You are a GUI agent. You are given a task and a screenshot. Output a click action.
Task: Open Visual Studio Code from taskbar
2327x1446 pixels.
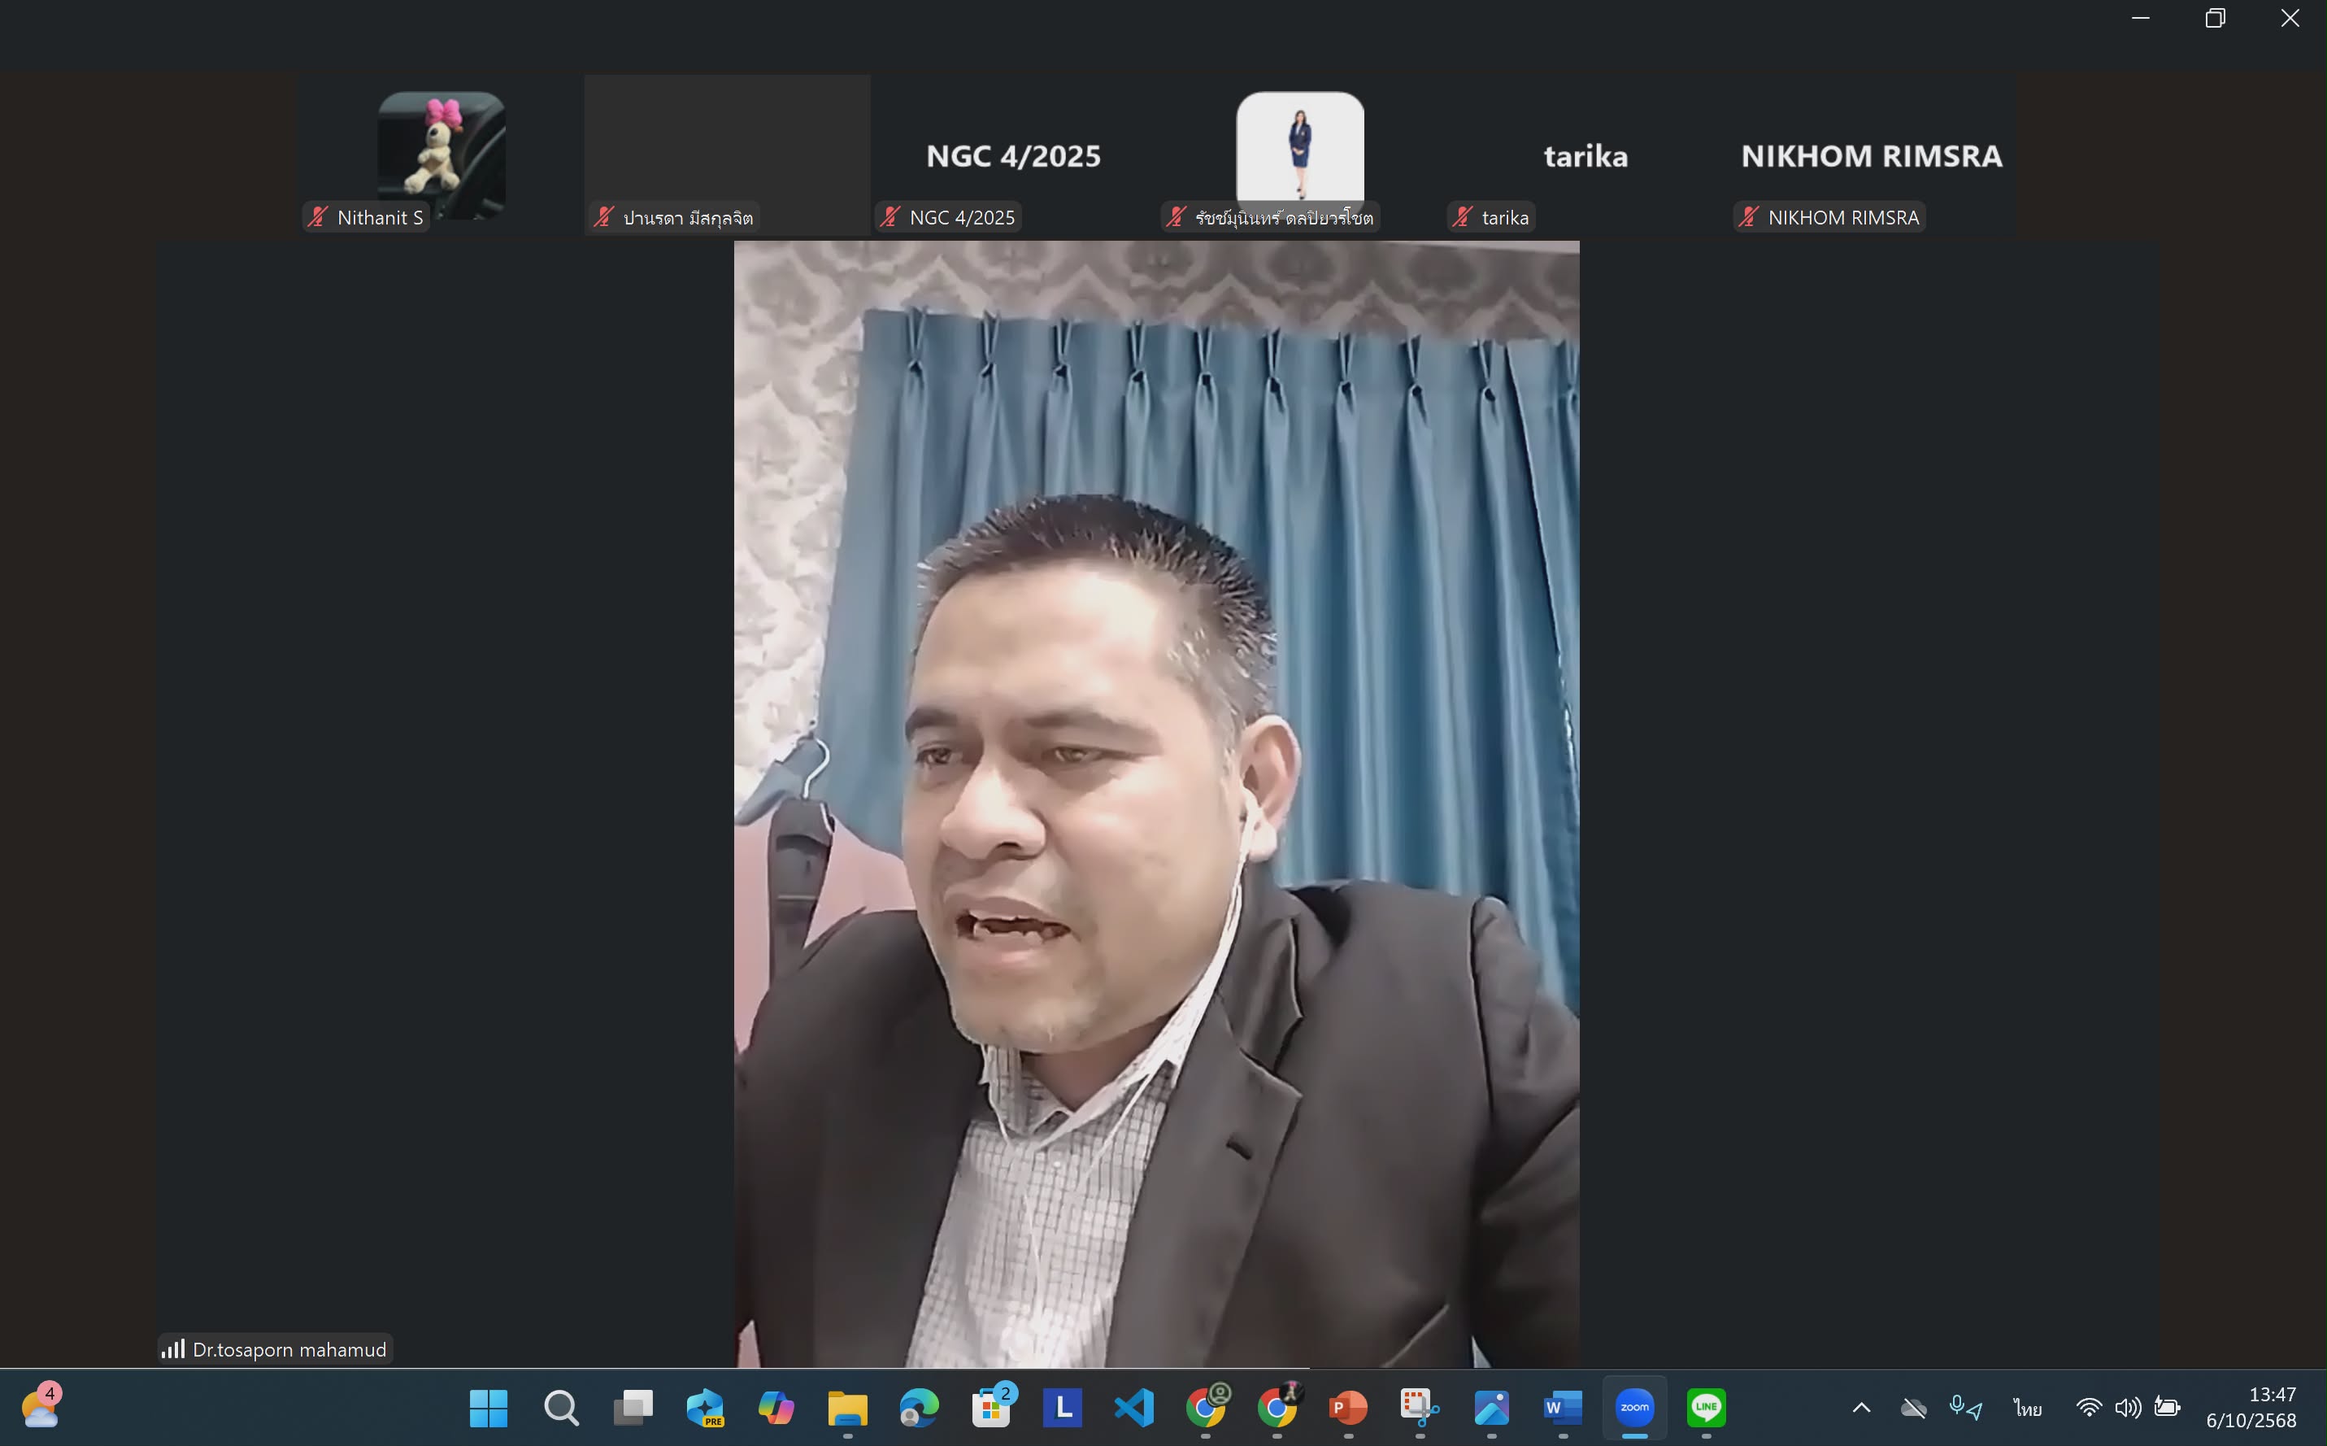pos(1134,1407)
